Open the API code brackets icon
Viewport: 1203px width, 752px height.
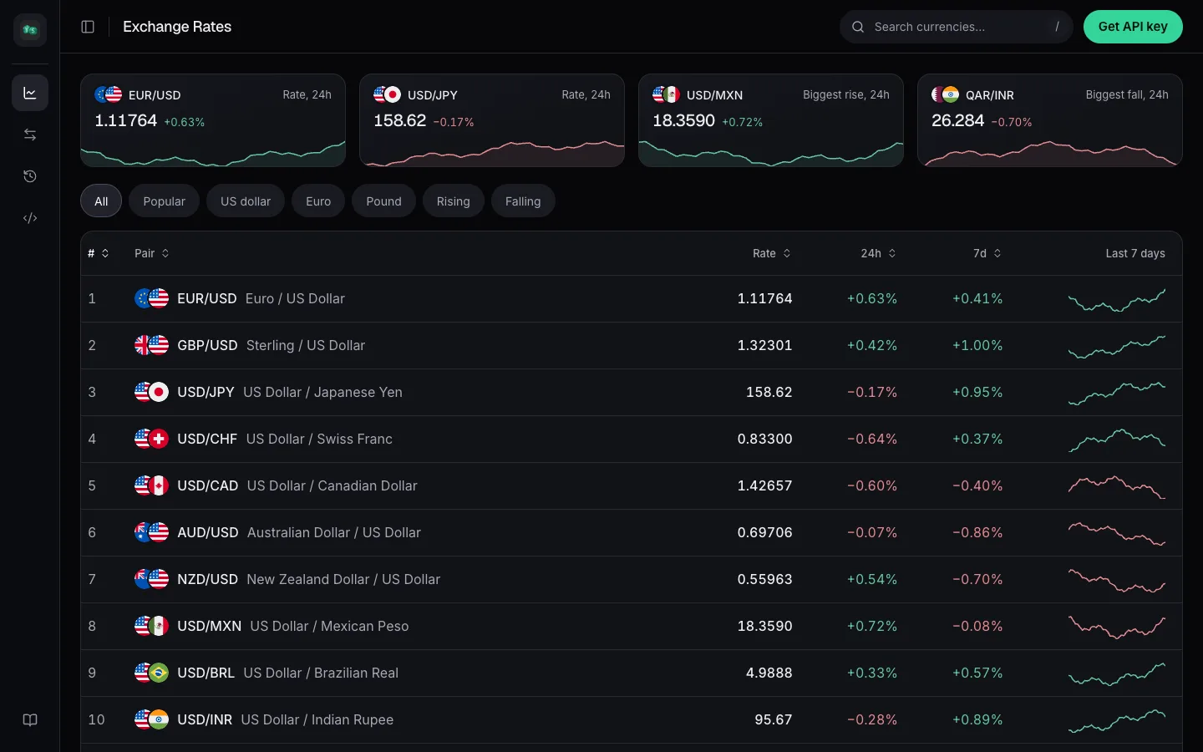point(30,218)
